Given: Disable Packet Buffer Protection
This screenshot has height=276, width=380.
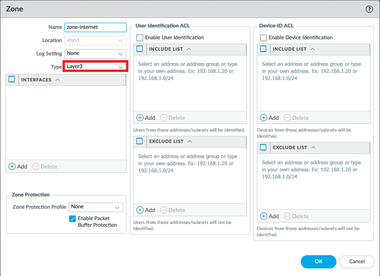Looking at the screenshot, I should point(72,219).
